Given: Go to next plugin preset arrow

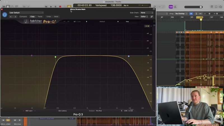Looking at the screenshot, I should (x=15, y=17).
